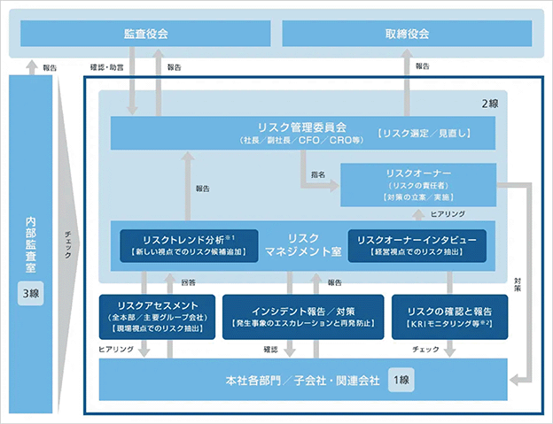Select the リスクの確認と報告 box
The width and height of the screenshot is (553, 424).
(x=449, y=317)
